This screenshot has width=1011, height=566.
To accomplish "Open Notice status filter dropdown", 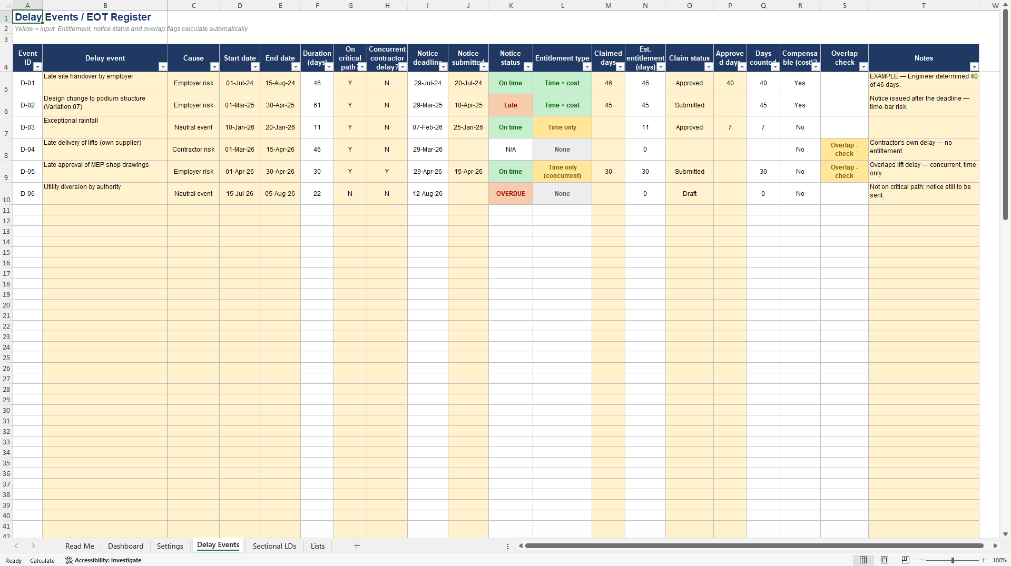I will pos(528,67).
